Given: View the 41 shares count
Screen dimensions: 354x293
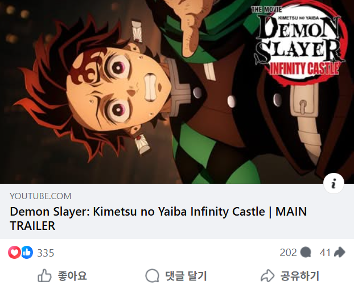Looking at the screenshot, I should pyautogui.click(x=325, y=253).
